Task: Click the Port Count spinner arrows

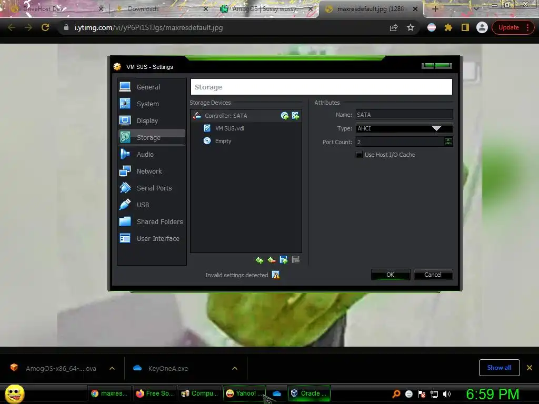Action: tap(448, 142)
